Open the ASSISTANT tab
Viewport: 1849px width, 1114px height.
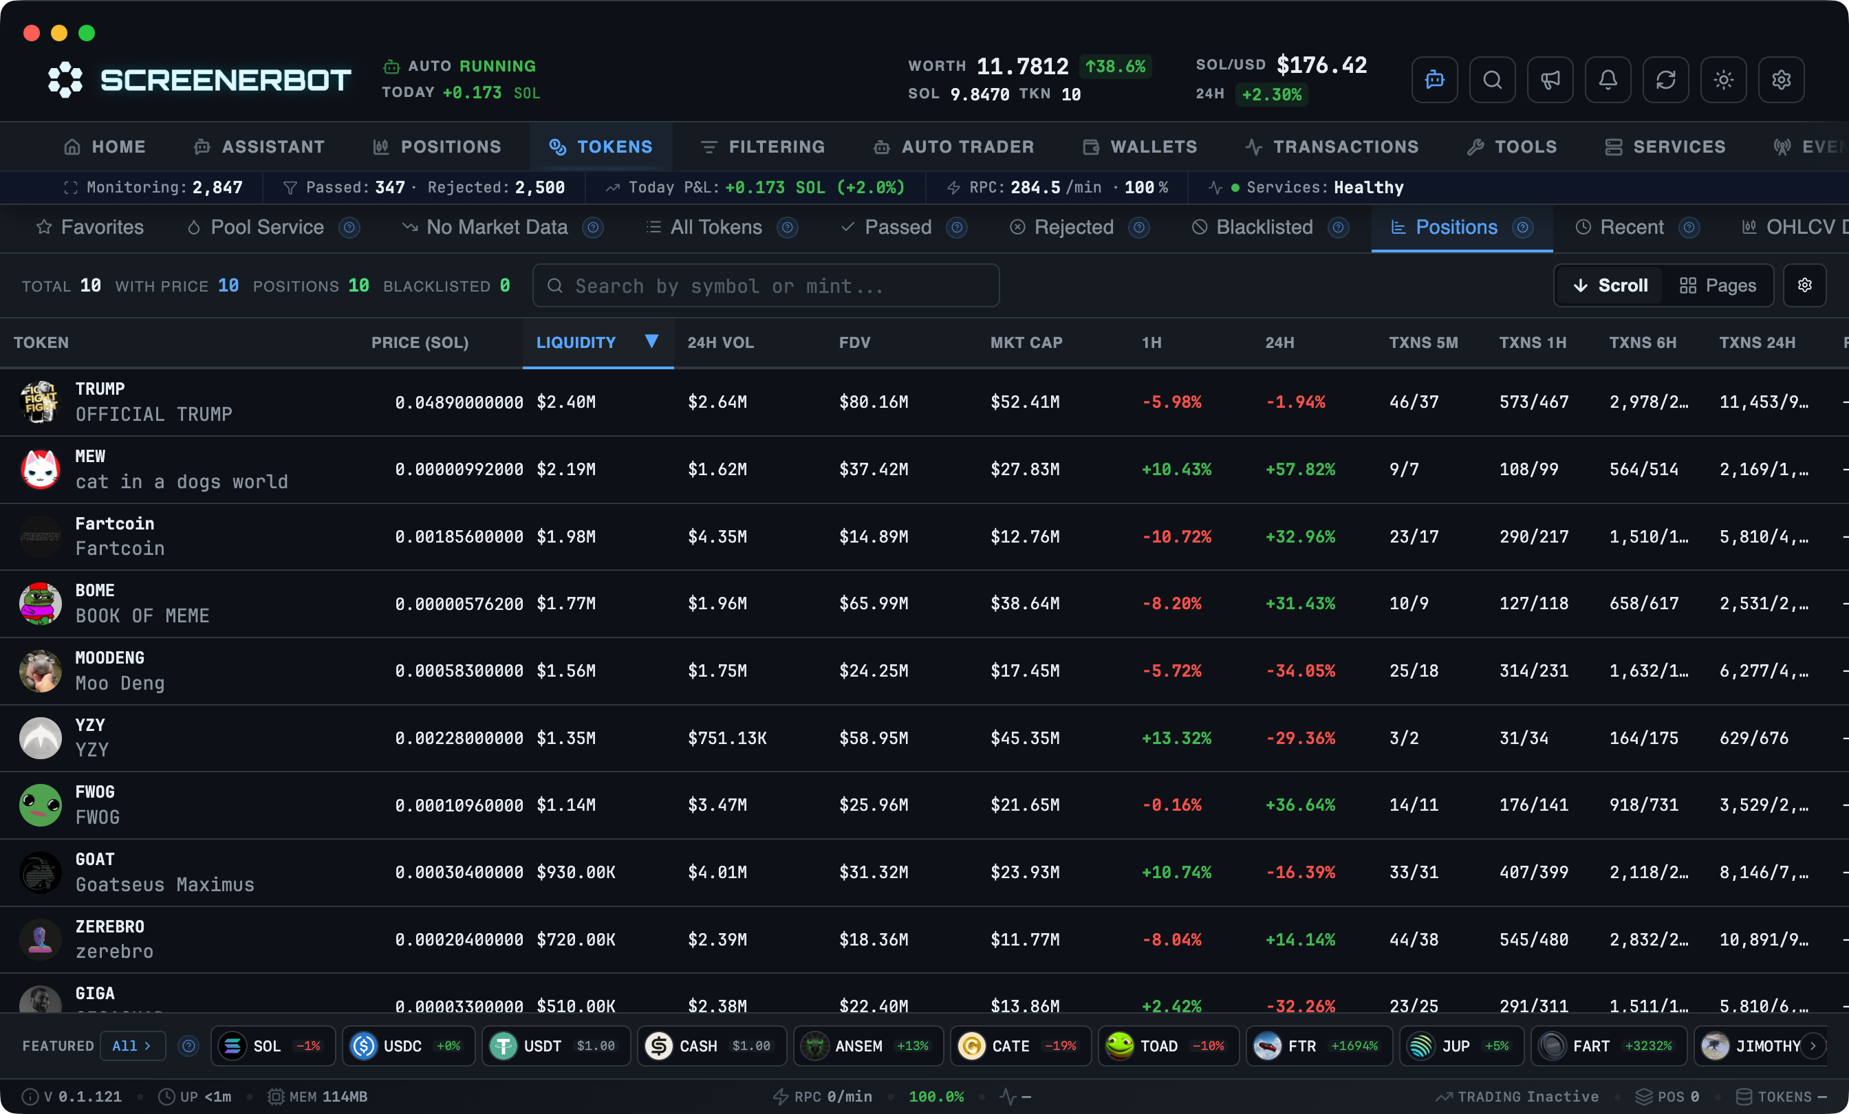[259, 147]
